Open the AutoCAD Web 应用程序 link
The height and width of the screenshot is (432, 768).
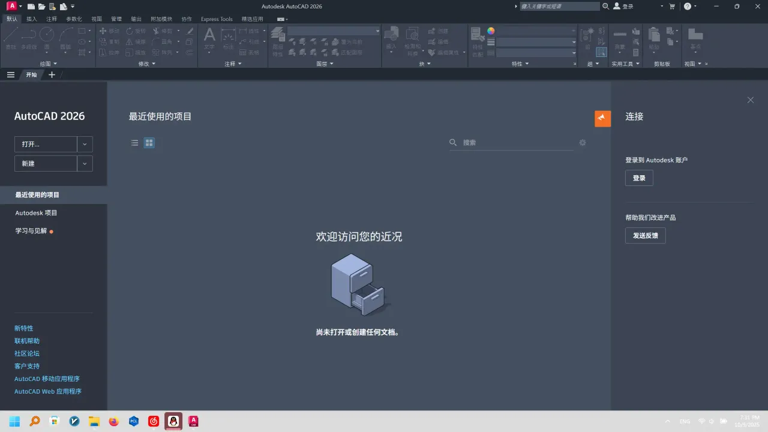coord(48,391)
